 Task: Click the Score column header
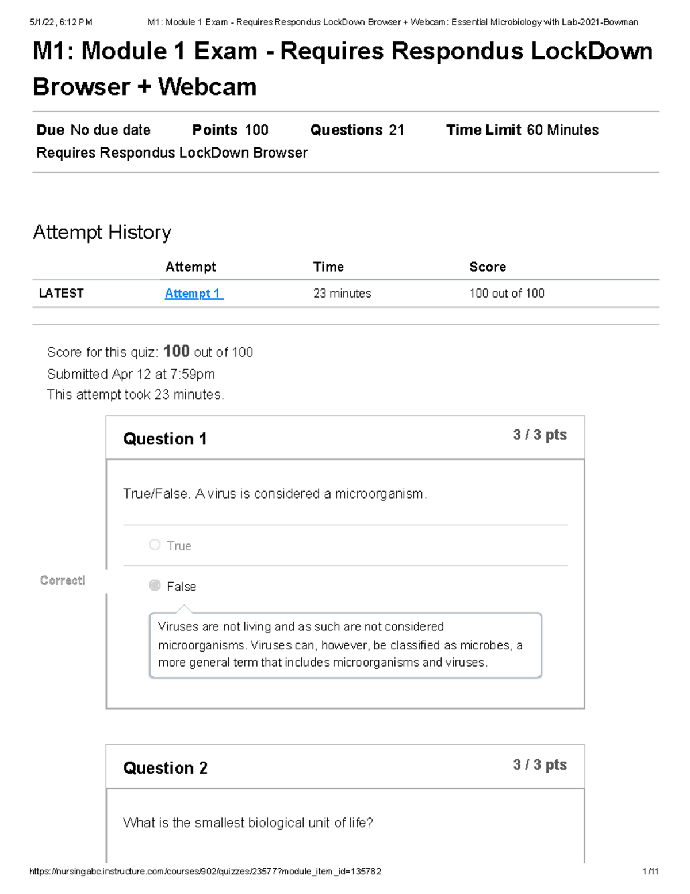point(487,267)
